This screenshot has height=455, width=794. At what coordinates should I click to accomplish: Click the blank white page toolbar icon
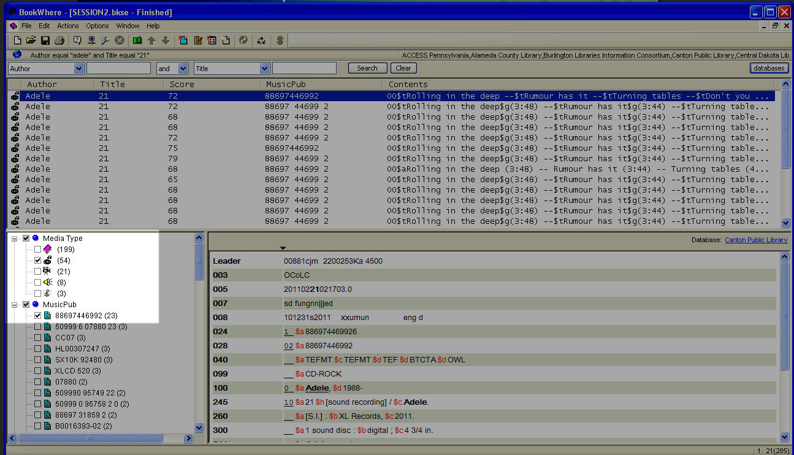[226, 40]
